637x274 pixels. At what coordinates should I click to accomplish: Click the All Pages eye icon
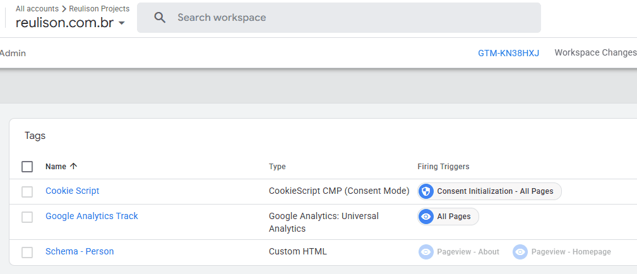click(x=426, y=217)
